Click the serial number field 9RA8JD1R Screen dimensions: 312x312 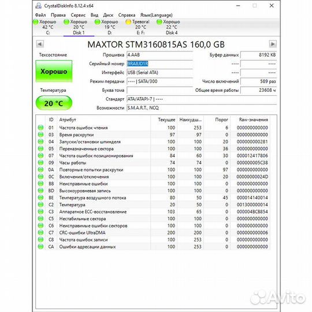tap(159, 64)
